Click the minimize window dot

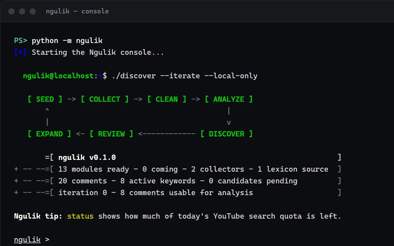22,12
